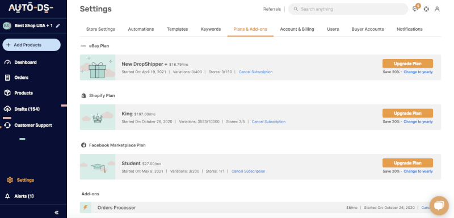Image resolution: width=454 pixels, height=218 pixels.
Task: Open the Users tab
Action: pyautogui.click(x=333, y=30)
